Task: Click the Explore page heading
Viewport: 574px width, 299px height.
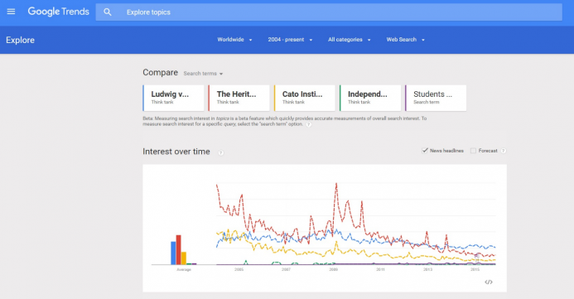Action: coord(20,40)
